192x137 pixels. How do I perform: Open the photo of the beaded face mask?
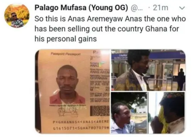pyautogui.click(x=167, y=113)
